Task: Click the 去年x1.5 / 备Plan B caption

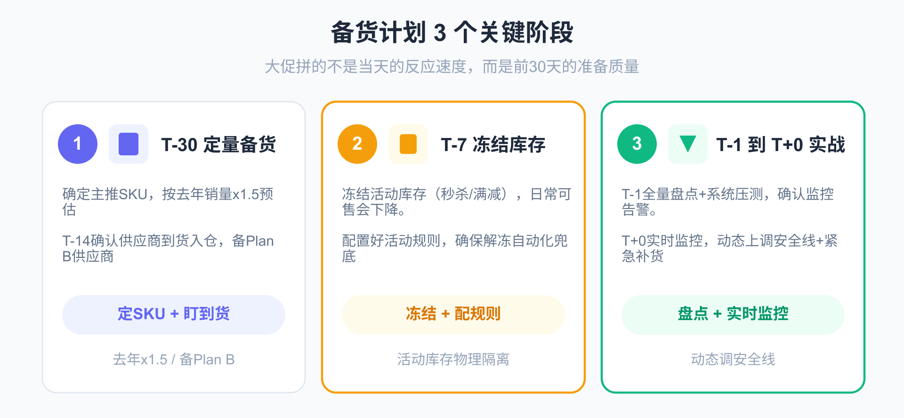Action: pyautogui.click(x=174, y=360)
